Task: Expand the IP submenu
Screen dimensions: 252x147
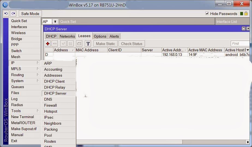Action: 25,63
